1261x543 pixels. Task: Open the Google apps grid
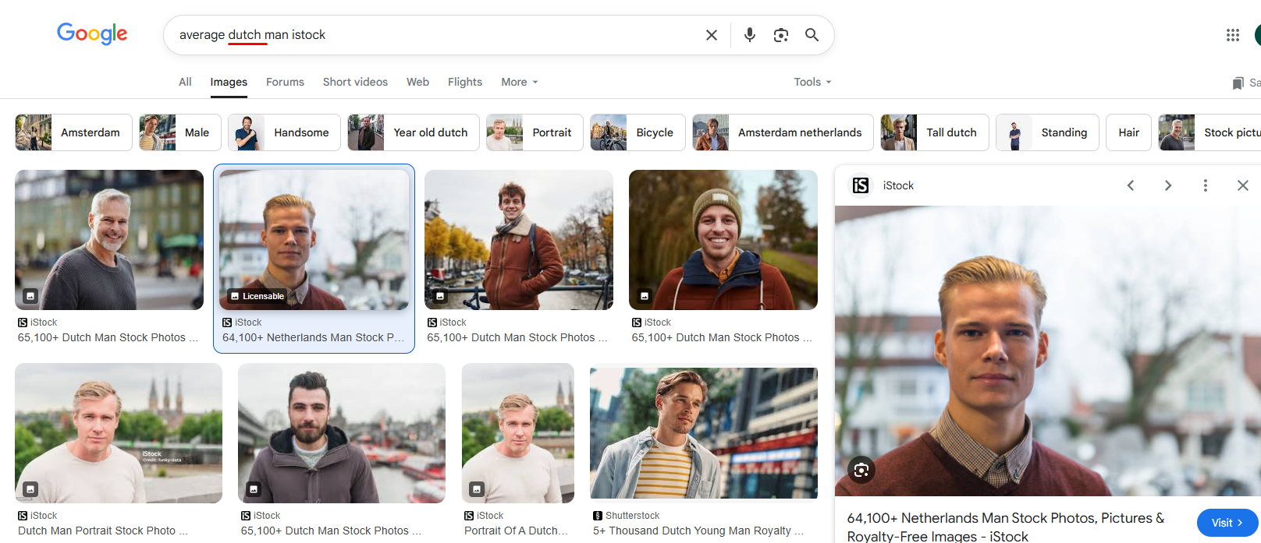point(1232,35)
